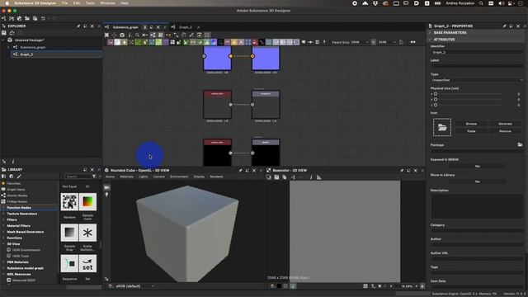
Task: Open the Tools menu
Action: (x=90, y=3)
